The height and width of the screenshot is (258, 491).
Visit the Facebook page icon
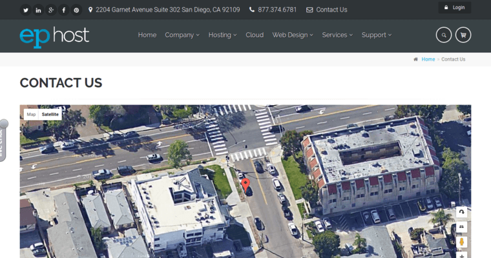pos(64,10)
